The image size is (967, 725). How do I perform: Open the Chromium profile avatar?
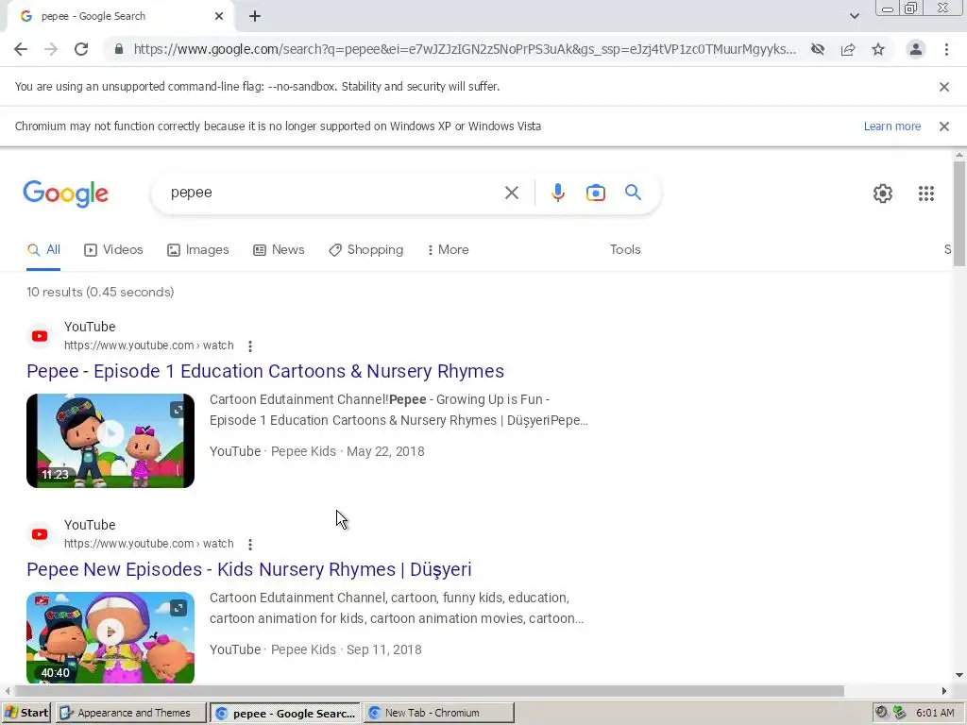916,49
